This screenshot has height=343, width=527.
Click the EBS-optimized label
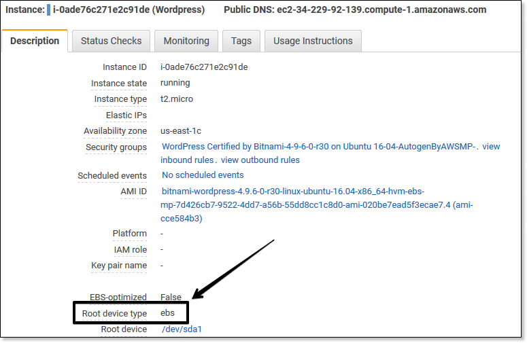118,297
